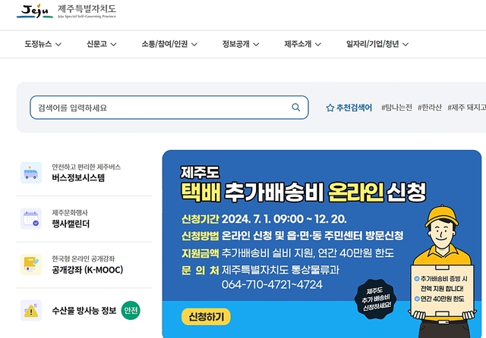Image resolution: width=486 pixels, height=338 pixels.
Task: Expand the 도정뉴스 menu
Action: coord(43,44)
